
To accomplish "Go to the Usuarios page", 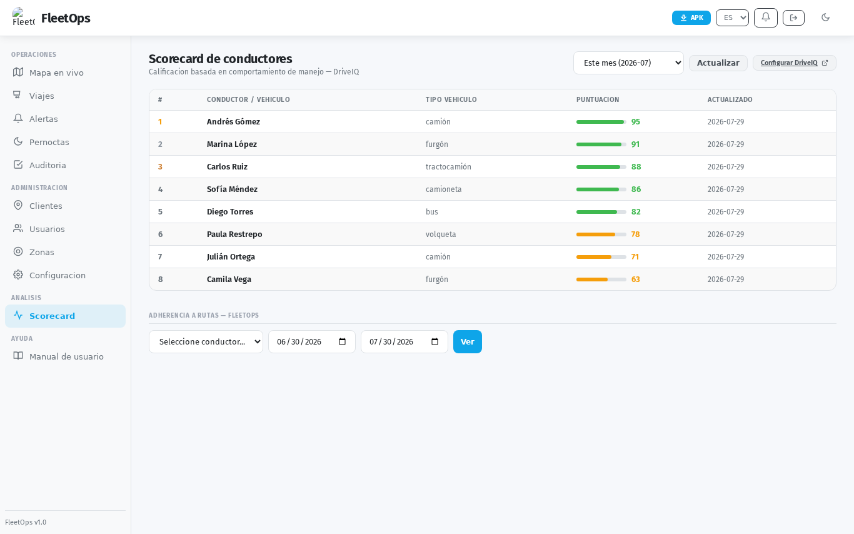I will (x=65, y=228).
